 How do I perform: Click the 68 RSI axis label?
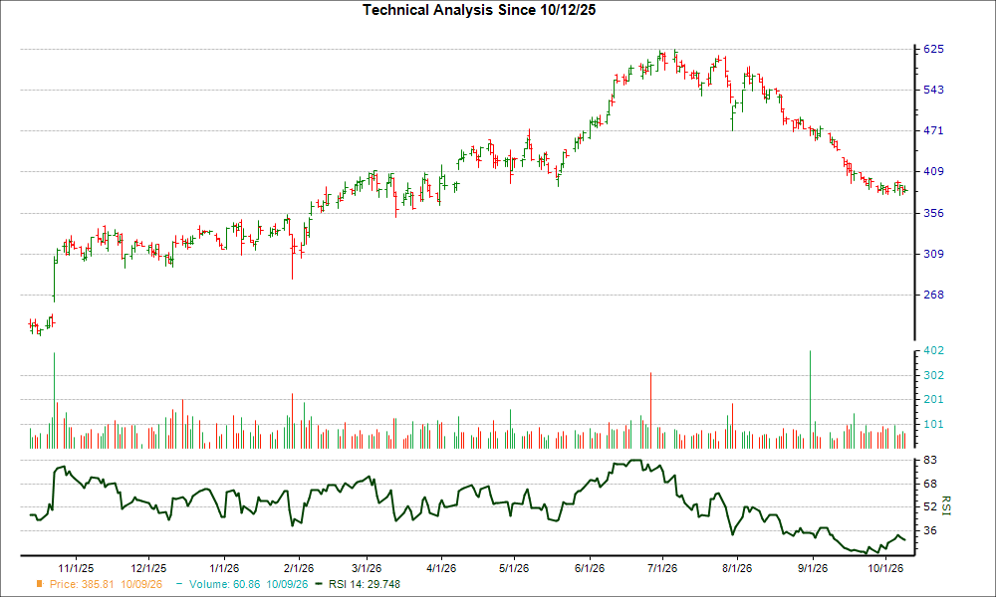930,485
